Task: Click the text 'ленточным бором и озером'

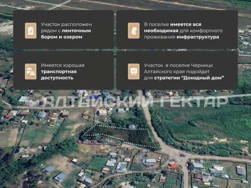Action: 66,34
